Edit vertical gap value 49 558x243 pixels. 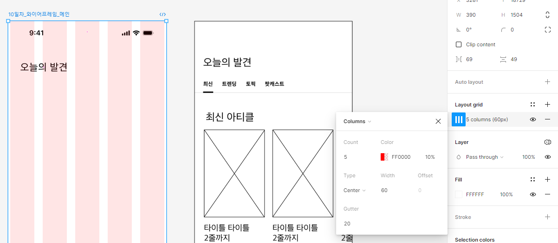click(514, 59)
